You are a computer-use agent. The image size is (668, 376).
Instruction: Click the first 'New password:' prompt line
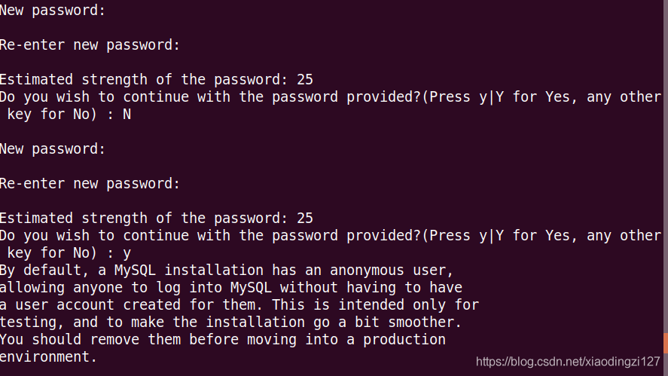coord(53,11)
